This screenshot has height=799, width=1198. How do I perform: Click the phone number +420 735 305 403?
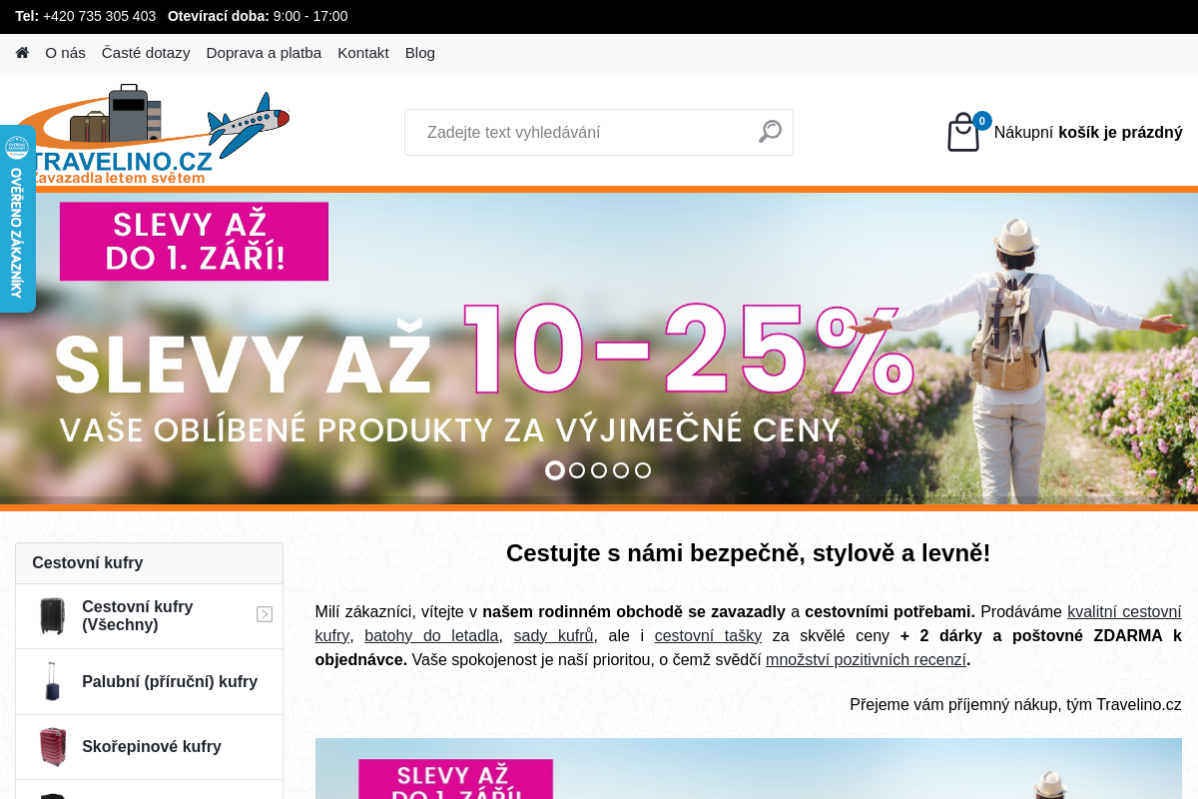click(99, 16)
